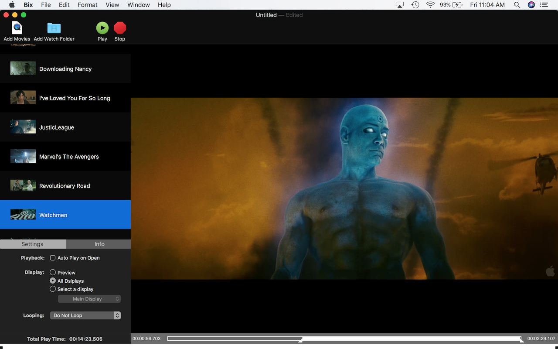Image resolution: width=558 pixels, height=349 pixels.
Task: Click the Time Machine icon
Action: pos(415,5)
